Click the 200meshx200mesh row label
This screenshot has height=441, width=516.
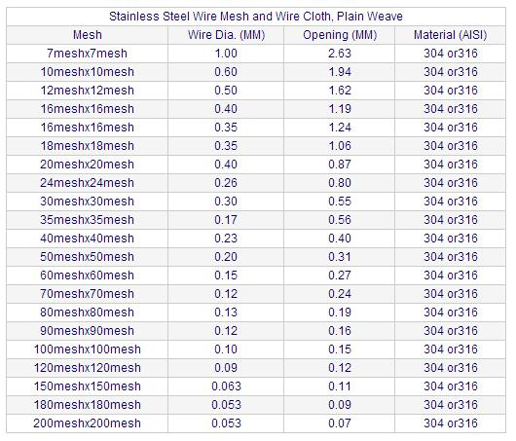(x=88, y=423)
